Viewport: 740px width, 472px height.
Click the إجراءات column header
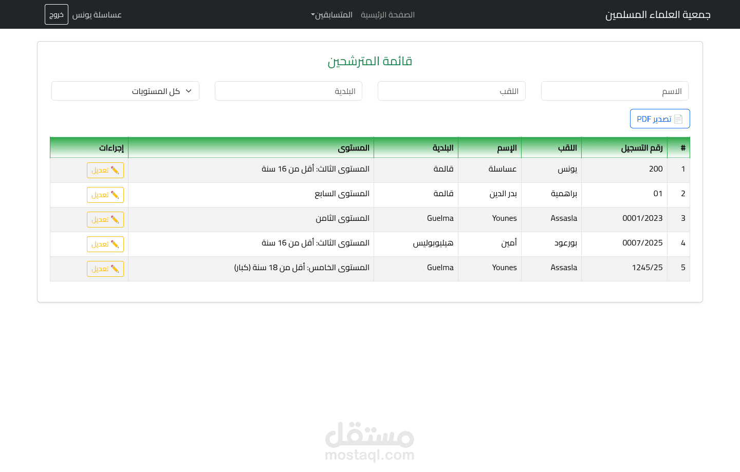(89, 148)
